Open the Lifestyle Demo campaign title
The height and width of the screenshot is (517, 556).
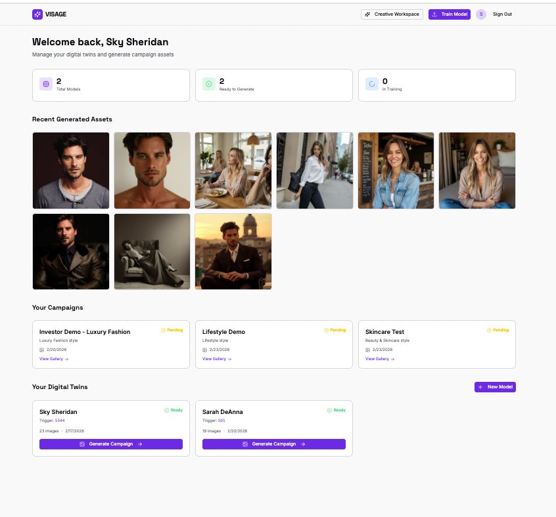(x=223, y=332)
